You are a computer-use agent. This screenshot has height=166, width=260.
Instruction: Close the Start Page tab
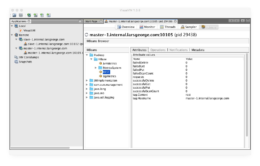101,21
